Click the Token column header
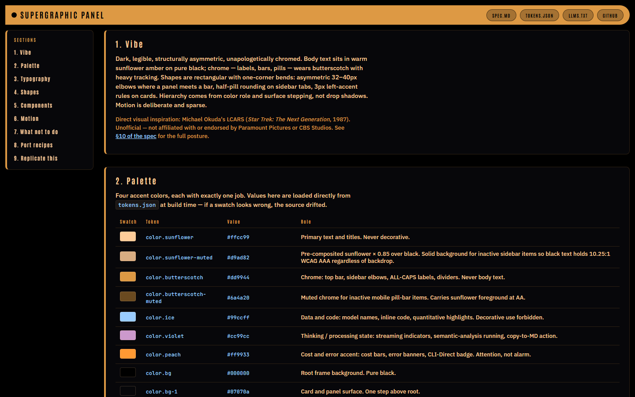Viewport: 635px width, 397px height. (153, 222)
